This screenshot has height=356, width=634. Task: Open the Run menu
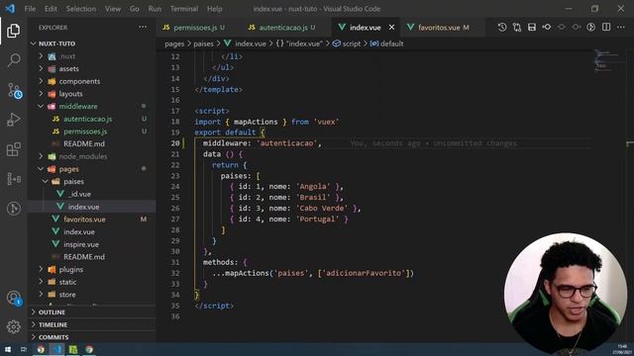[x=155, y=9]
